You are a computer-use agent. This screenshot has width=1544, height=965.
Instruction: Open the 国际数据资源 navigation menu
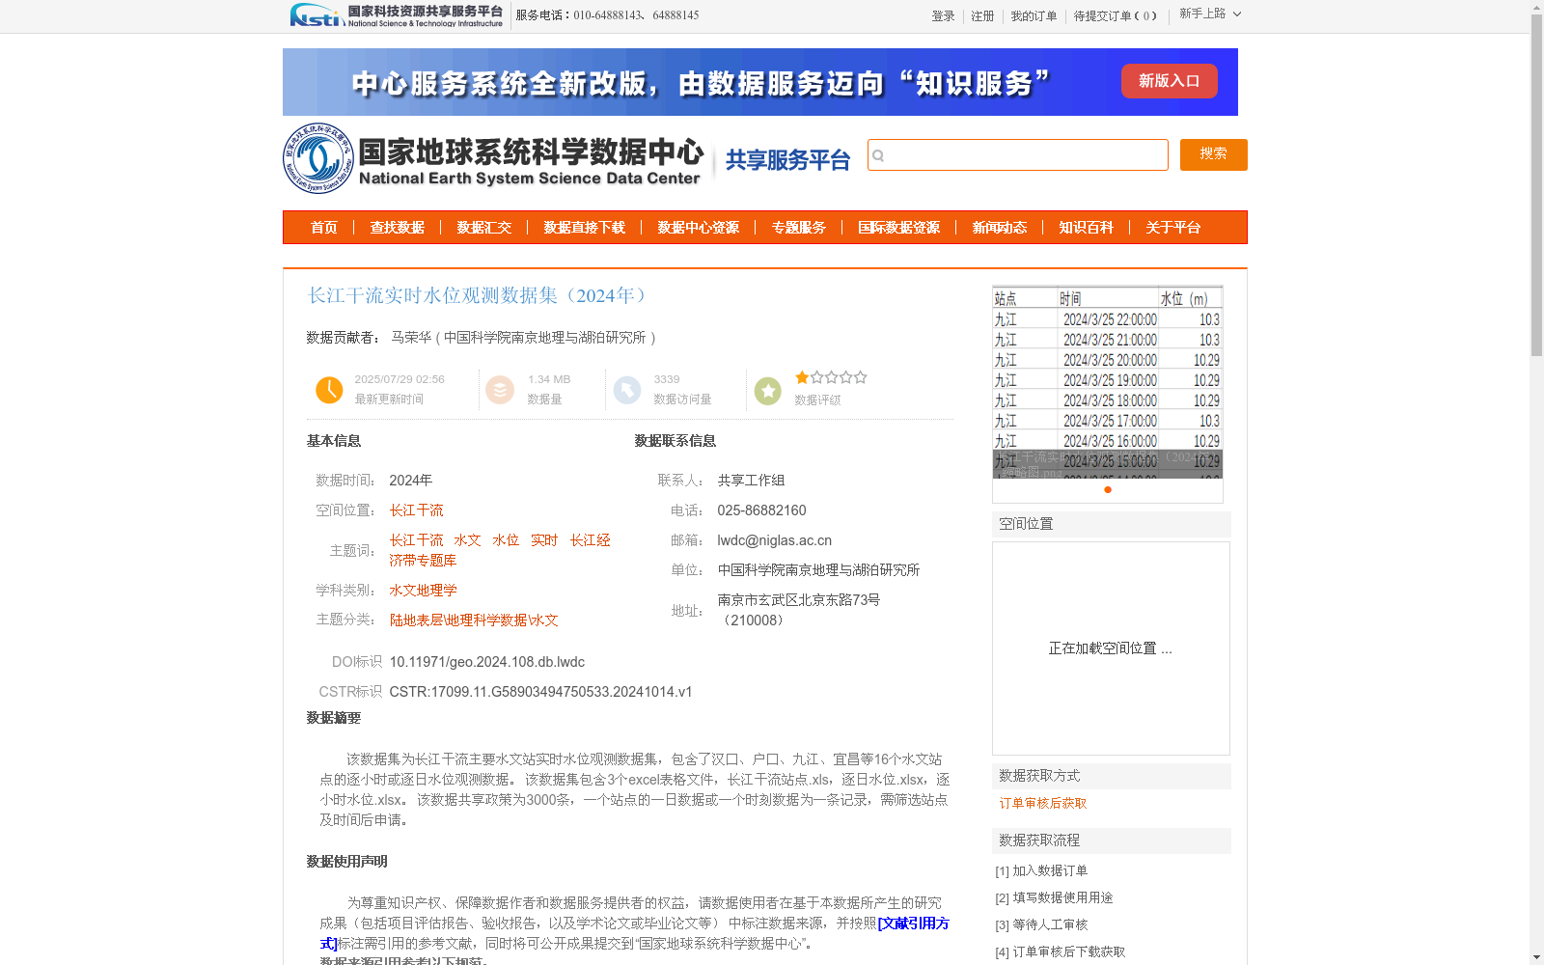pyautogui.click(x=899, y=228)
